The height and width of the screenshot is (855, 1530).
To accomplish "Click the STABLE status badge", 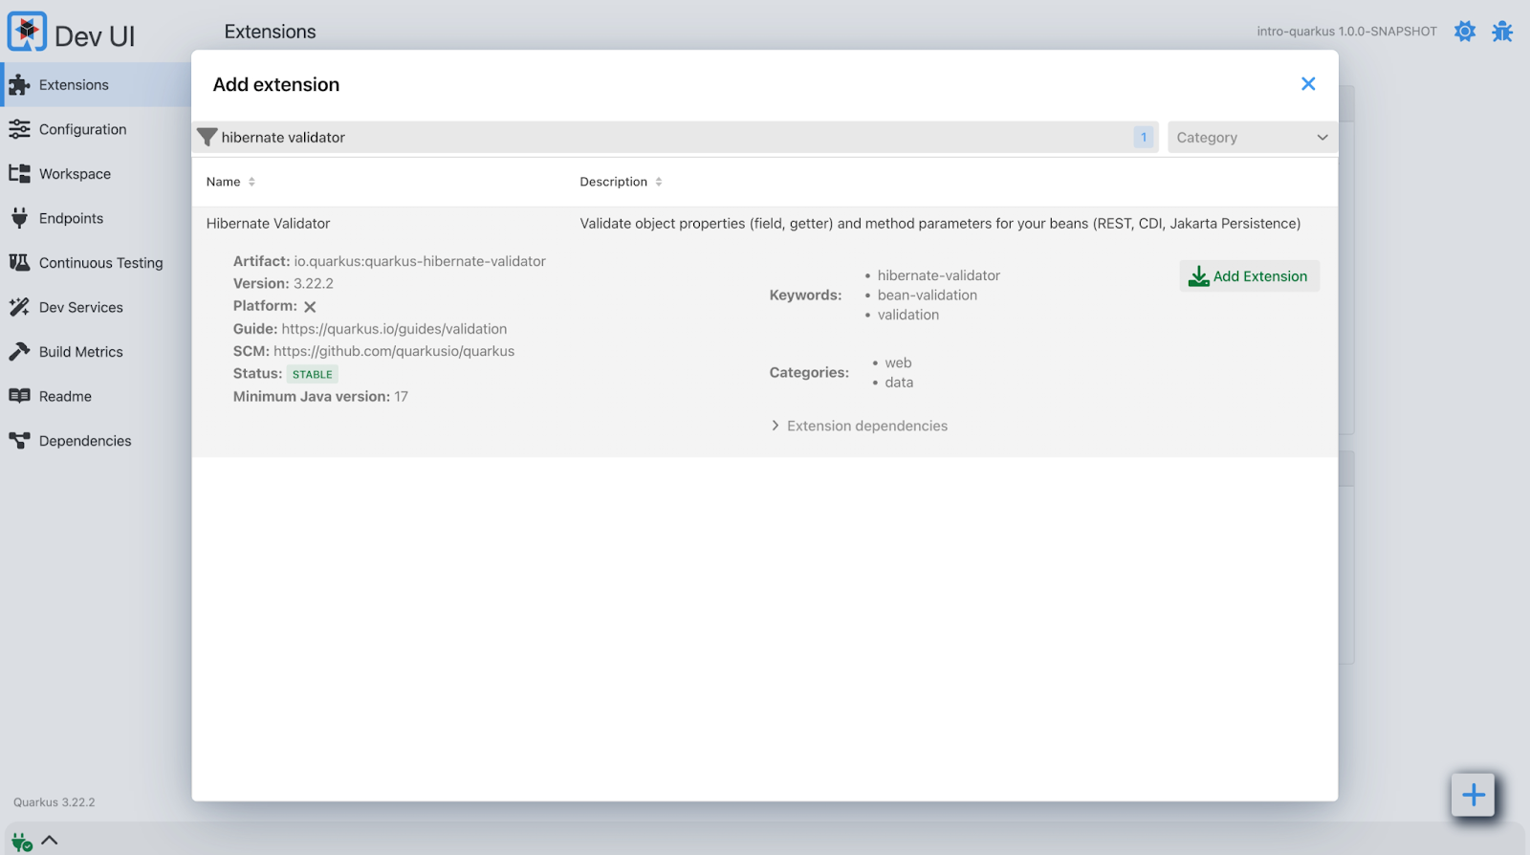I will 313,374.
